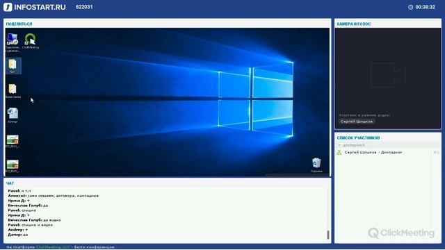Click the session timer '00:38:32'
The width and height of the screenshot is (445, 250).
(425, 7)
